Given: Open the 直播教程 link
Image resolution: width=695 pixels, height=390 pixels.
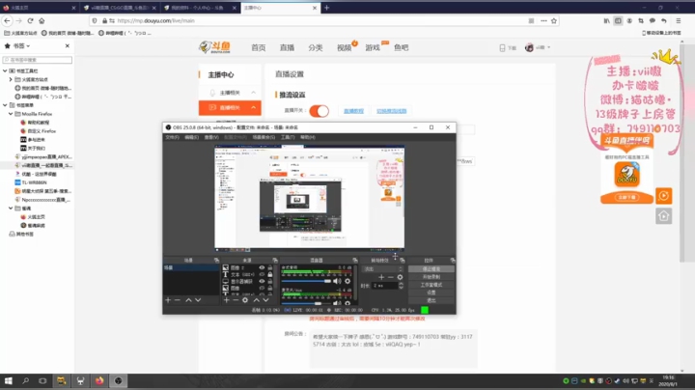Looking at the screenshot, I should coord(353,111).
